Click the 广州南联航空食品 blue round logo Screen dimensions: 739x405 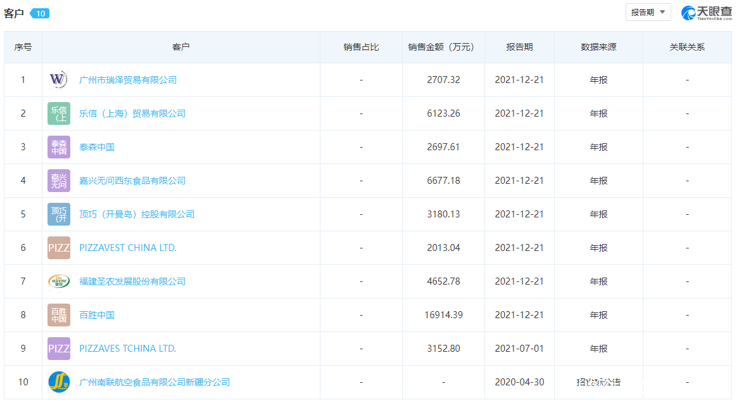(59, 382)
